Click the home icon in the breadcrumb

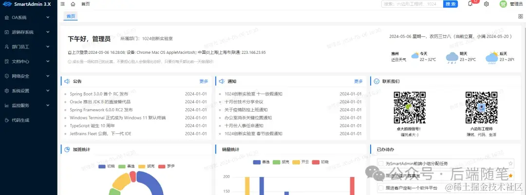pyautogui.click(x=73, y=4)
